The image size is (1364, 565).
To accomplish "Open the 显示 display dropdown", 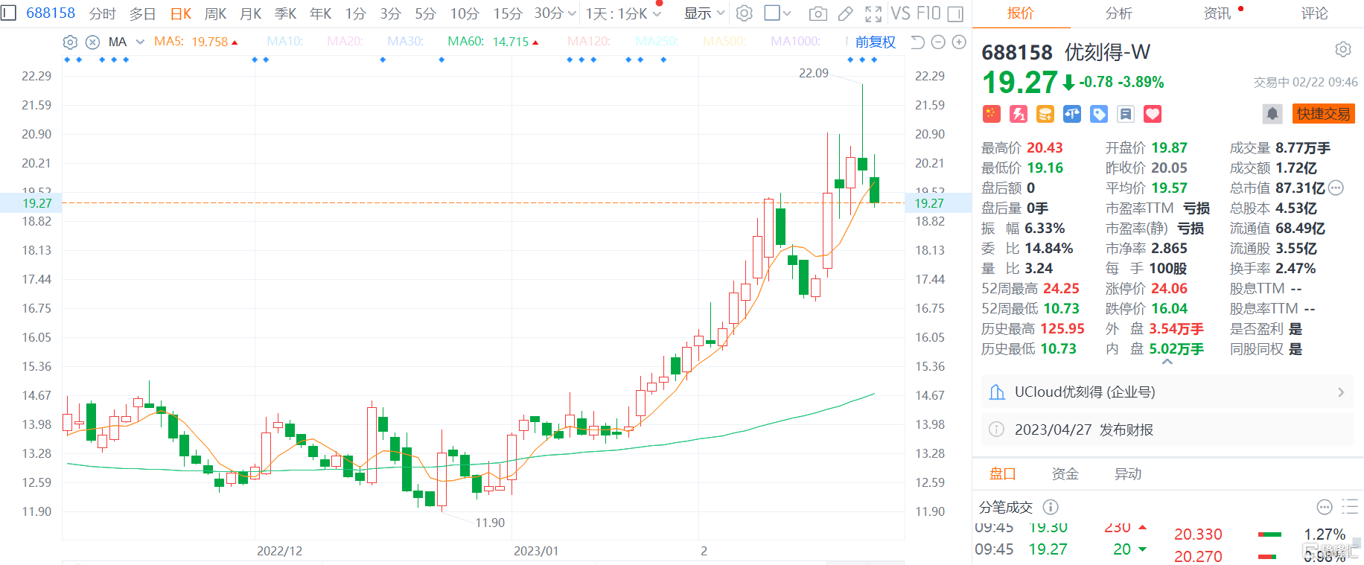I will (x=704, y=13).
